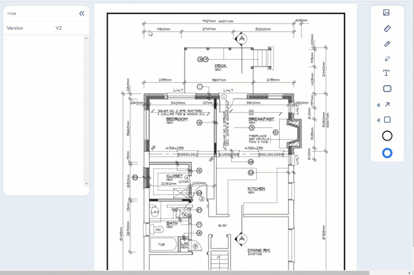The image size is (414, 275).
Task: Open the Version V2 selector
Action: click(46, 28)
